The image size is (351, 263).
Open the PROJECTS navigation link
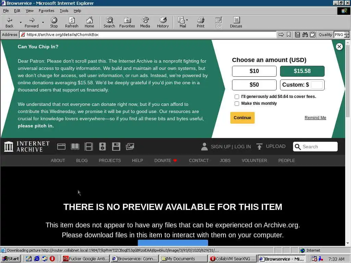pyautogui.click(x=110, y=161)
